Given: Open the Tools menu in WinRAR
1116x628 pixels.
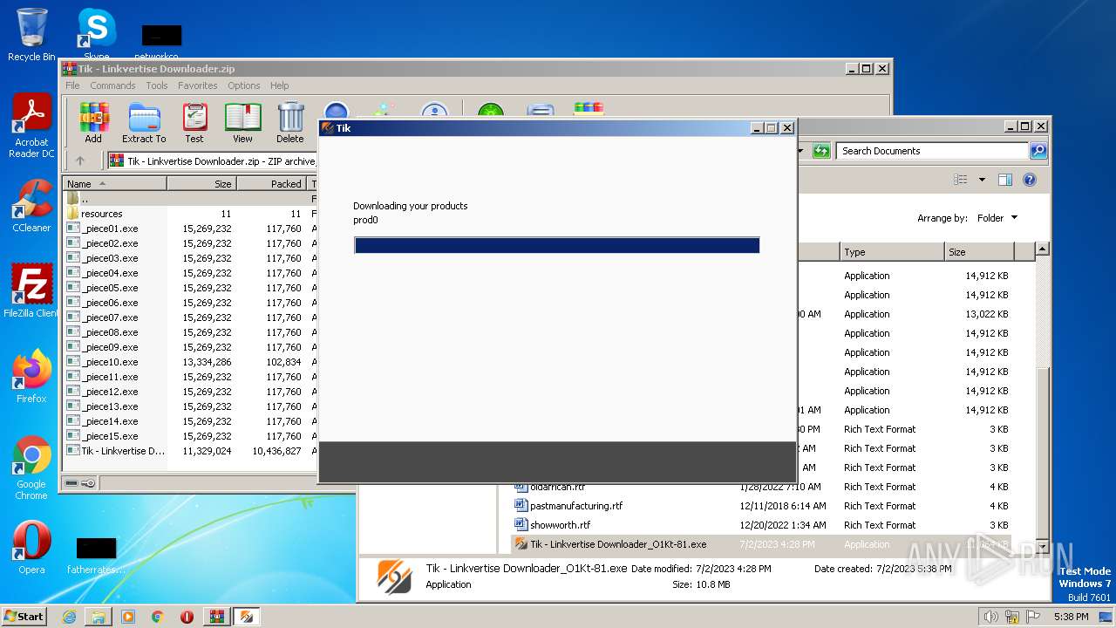Looking at the screenshot, I should (x=157, y=85).
